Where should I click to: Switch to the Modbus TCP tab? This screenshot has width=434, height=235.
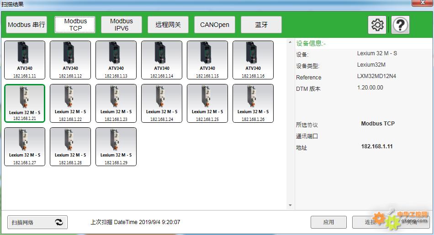75,25
